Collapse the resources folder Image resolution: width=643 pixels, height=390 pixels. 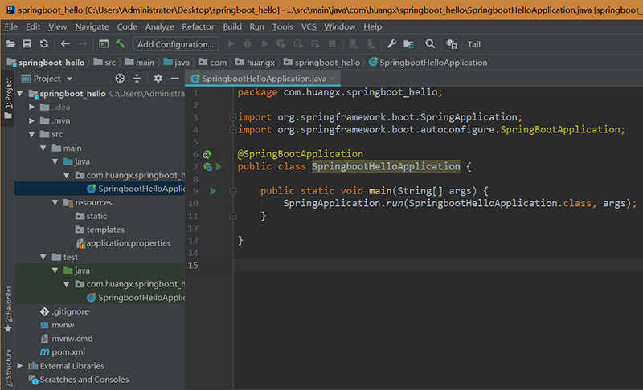pyautogui.click(x=55, y=202)
